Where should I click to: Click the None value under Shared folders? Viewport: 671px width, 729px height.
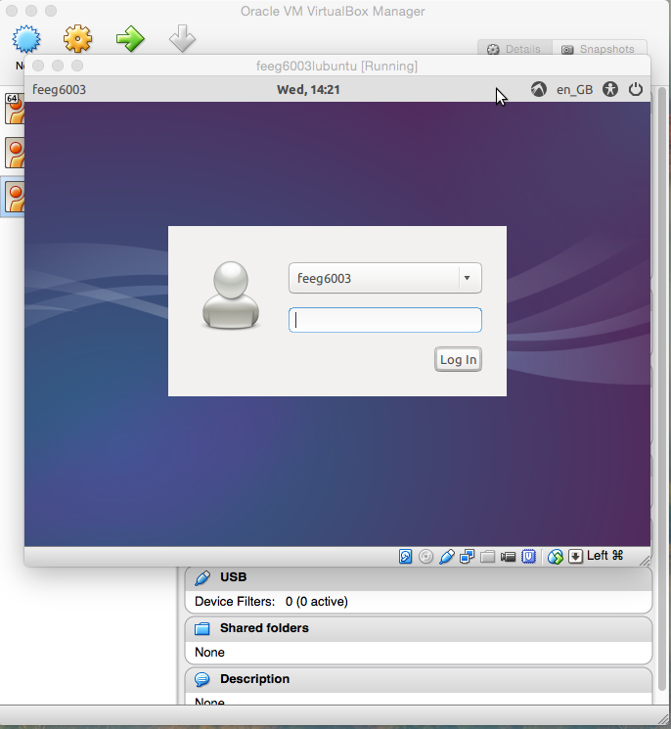(209, 653)
